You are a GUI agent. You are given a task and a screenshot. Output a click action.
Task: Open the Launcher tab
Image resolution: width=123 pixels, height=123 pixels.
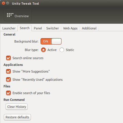tap(9, 28)
